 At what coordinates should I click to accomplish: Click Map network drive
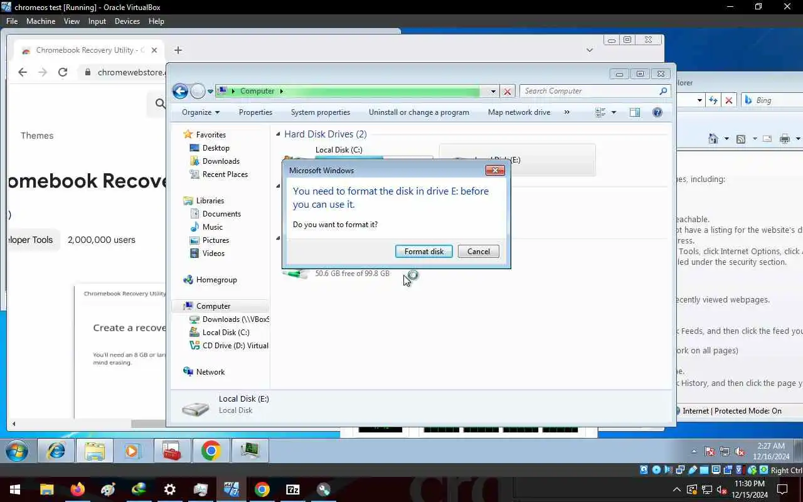pyautogui.click(x=519, y=112)
